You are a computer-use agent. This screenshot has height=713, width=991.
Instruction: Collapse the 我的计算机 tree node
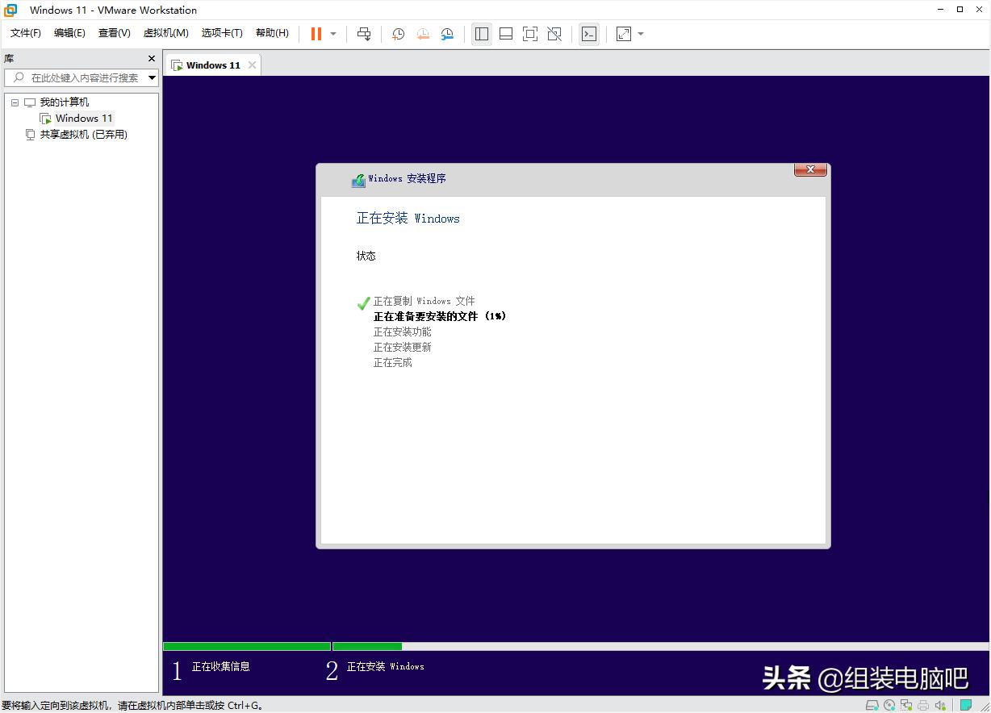pyautogui.click(x=15, y=102)
